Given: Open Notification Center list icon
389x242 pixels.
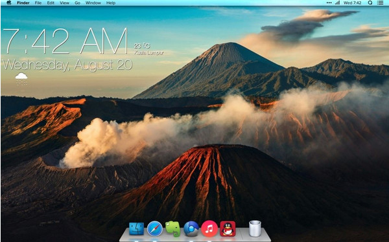Looking at the screenshot, I should [x=380, y=3].
